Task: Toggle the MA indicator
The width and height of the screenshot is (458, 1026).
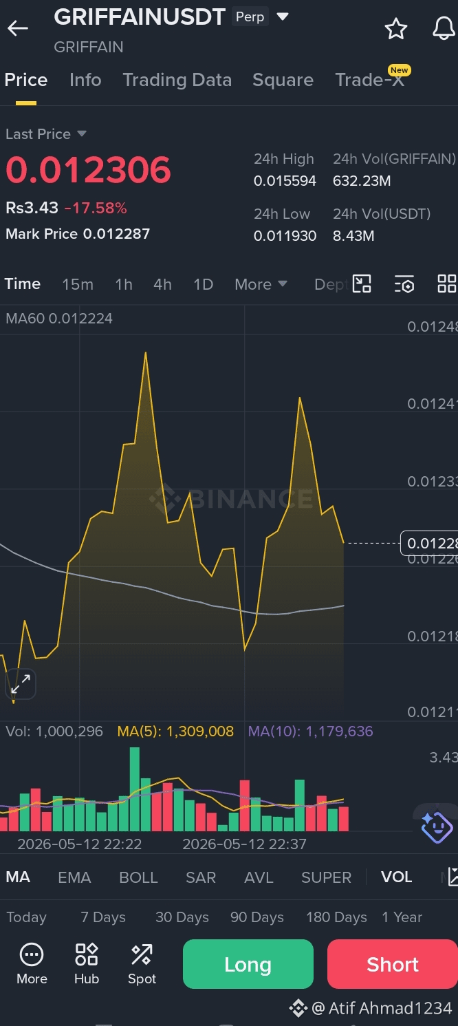Action: pyautogui.click(x=18, y=877)
